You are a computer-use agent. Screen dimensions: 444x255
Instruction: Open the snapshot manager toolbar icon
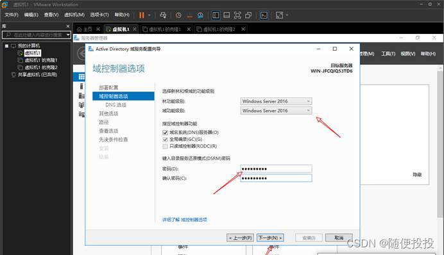200,15
